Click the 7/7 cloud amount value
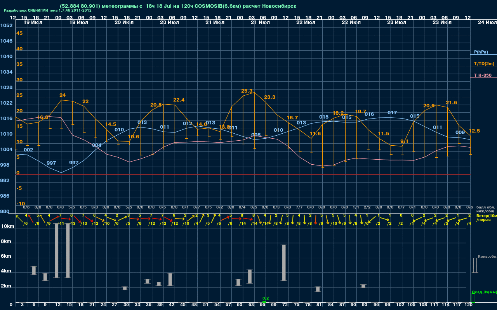 (x=299, y=207)
